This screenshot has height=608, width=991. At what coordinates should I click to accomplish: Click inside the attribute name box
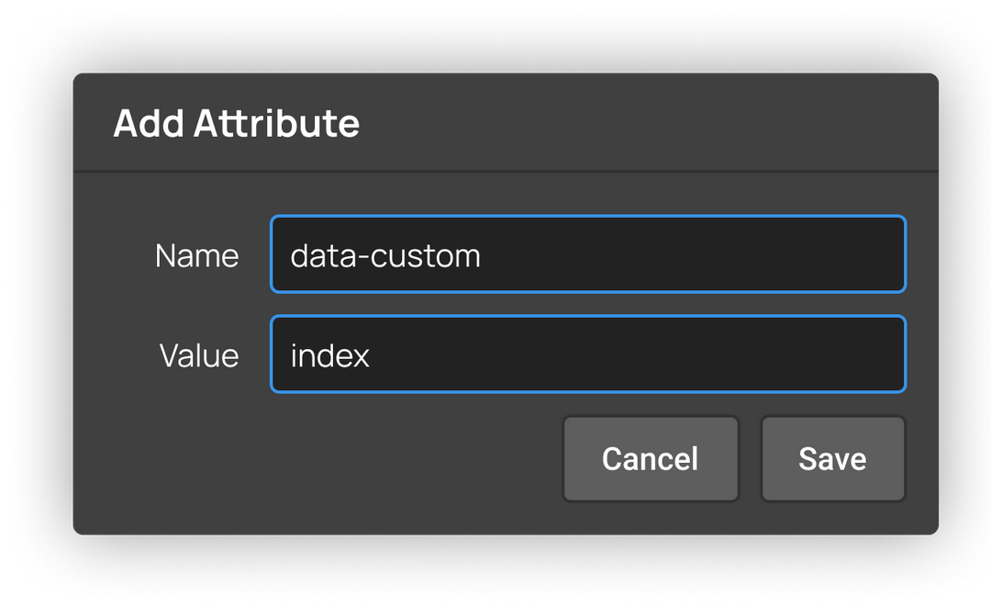[587, 254]
